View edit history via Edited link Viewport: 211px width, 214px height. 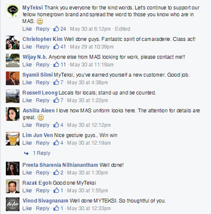[x=122, y=29]
